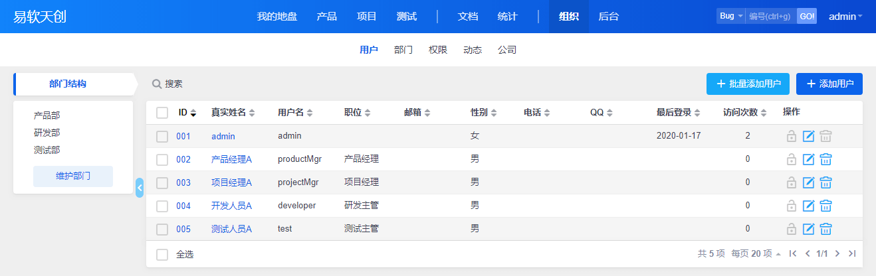
Task: Sort by 职位 column
Action: click(x=358, y=113)
